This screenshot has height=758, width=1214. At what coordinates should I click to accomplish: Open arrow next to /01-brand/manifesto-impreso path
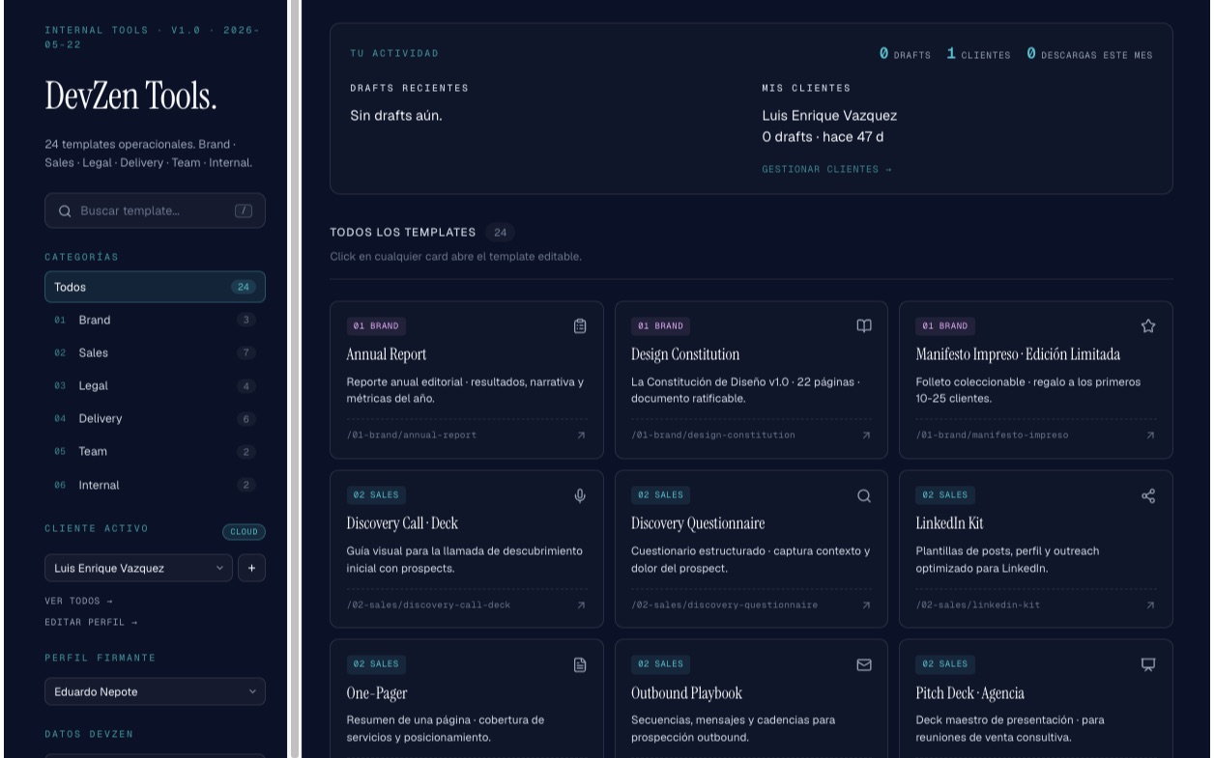1150,435
